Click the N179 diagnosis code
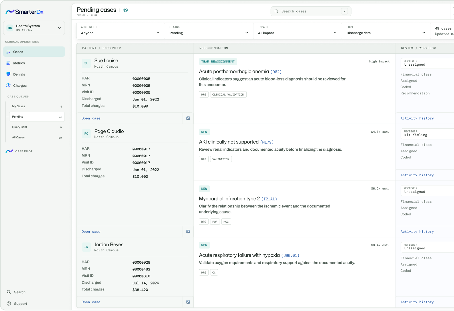The width and height of the screenshot is (454, 311). pos(267,142)
